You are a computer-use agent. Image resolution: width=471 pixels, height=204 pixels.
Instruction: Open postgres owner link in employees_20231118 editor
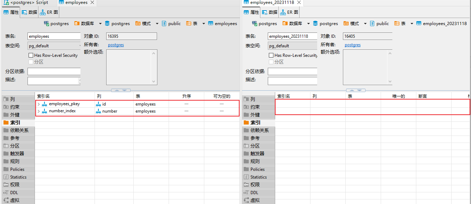[353, 45]
